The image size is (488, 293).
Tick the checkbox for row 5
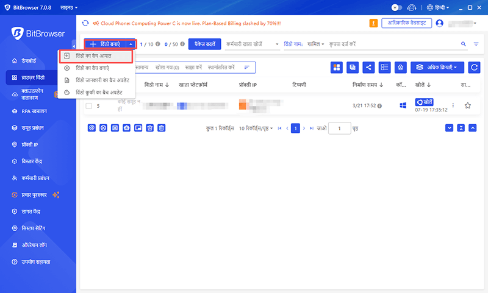(x=89, y=106)
